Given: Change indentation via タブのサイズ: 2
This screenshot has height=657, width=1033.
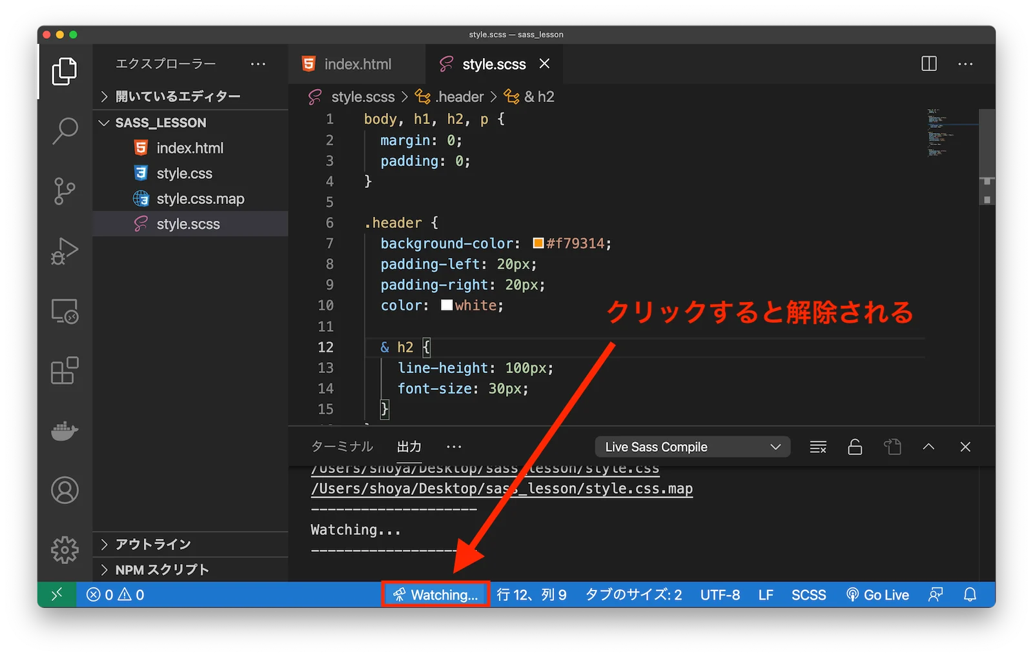Looking at the screenshot, I should 633,594.
